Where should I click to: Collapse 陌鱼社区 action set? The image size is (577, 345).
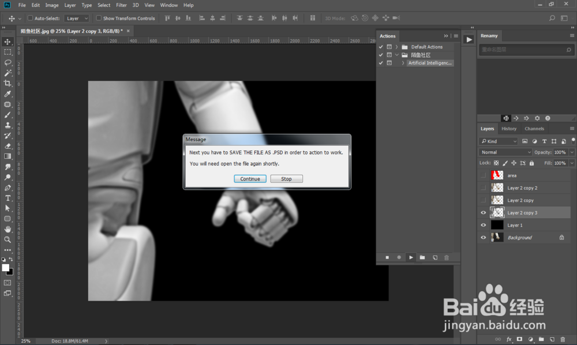[397, 55]
